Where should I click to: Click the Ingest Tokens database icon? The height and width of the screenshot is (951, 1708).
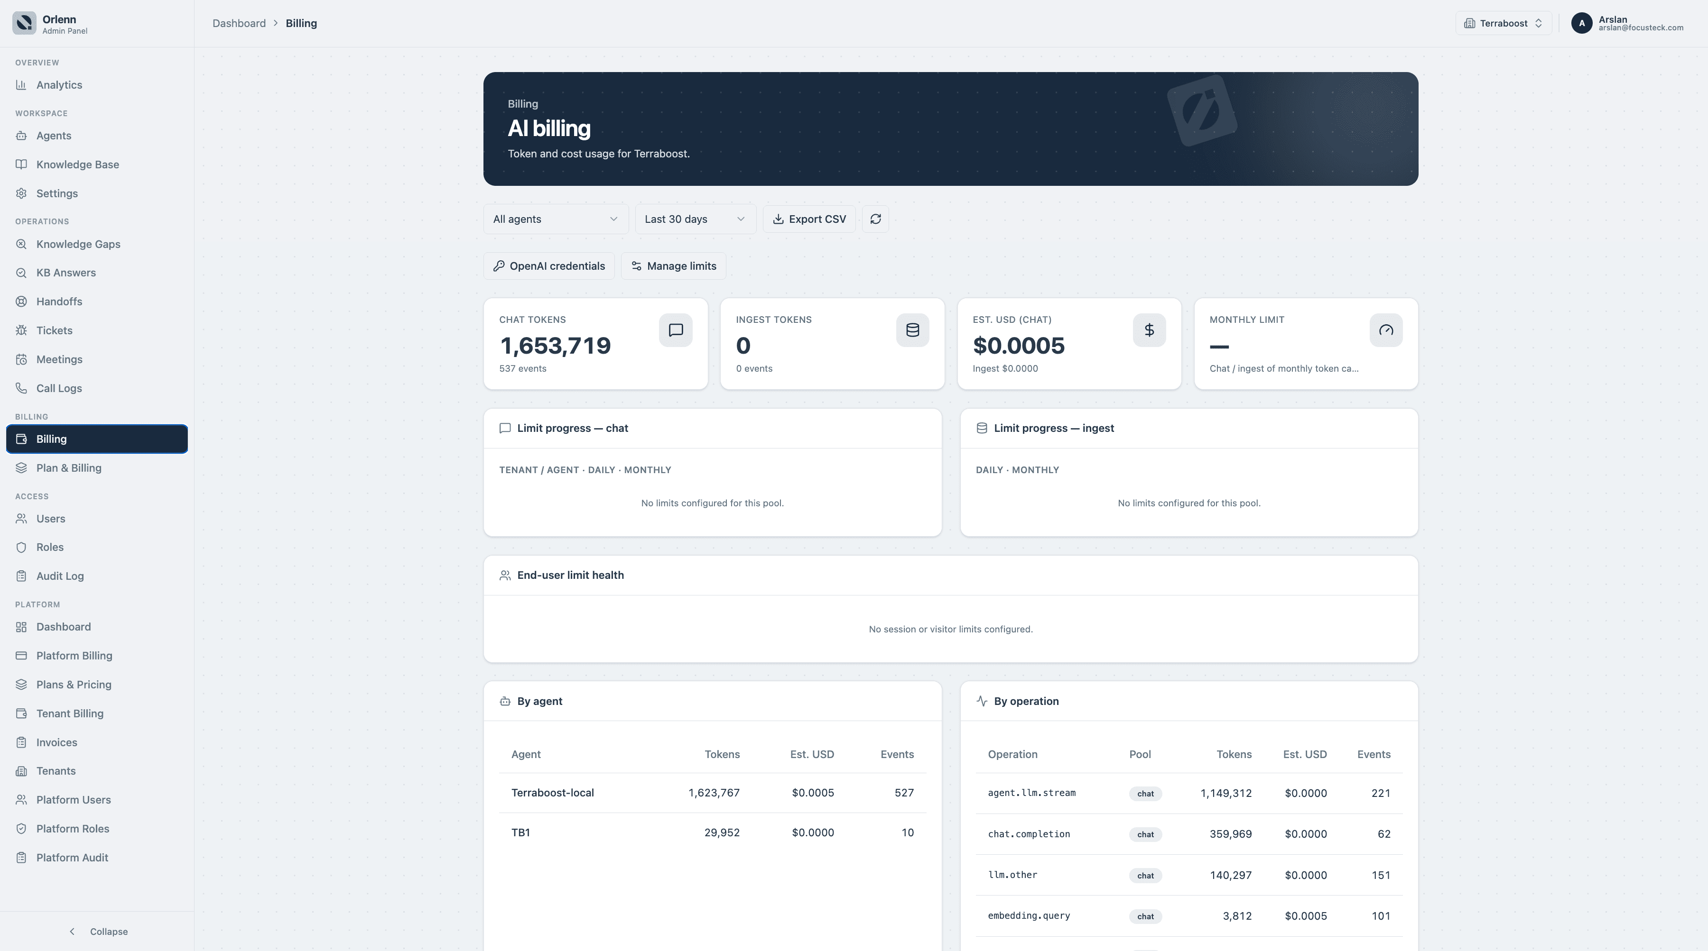[912, 330]
